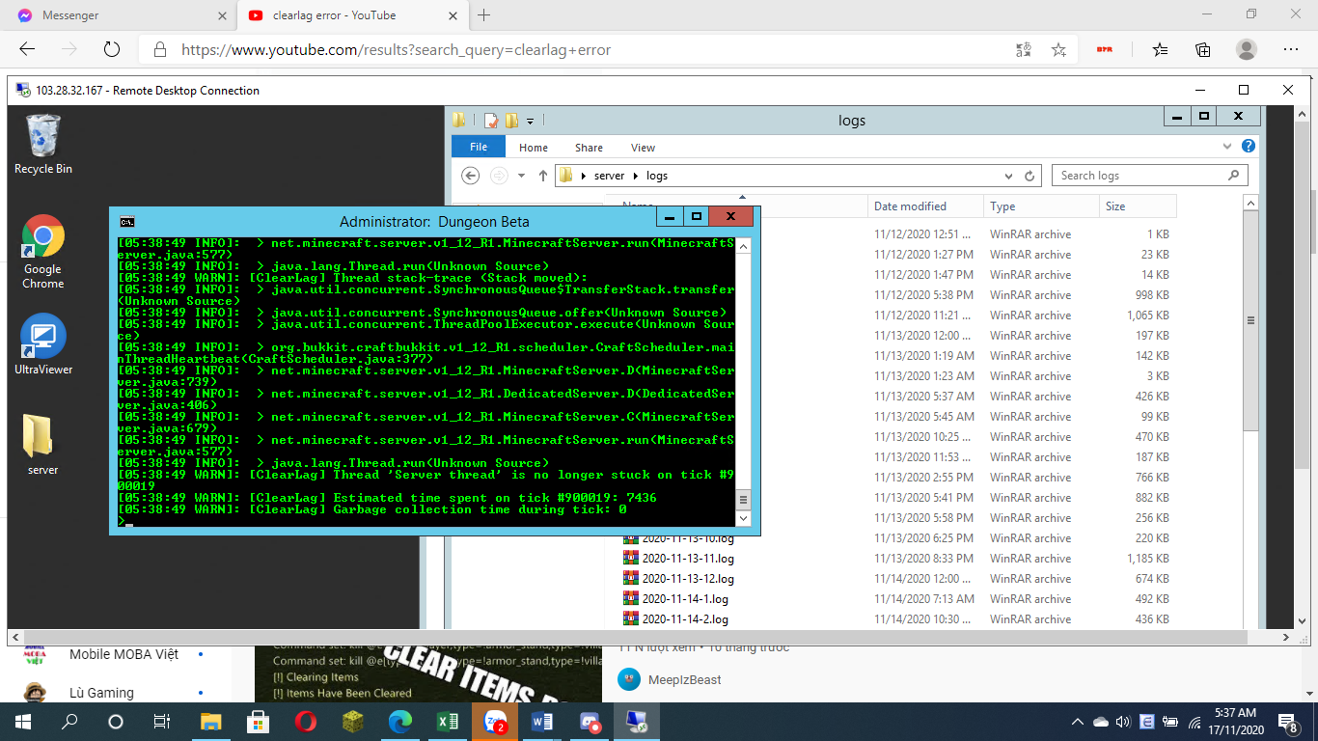Screen dimensions: 1318x741
Task: Open Microsoft Store from the taskbar
Action: coord(258,722)
